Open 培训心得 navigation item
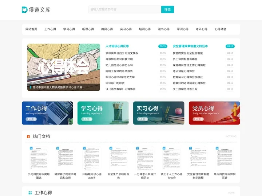Image resolution: width=262 pixels, height=196 pixels. tap(145, 29)
